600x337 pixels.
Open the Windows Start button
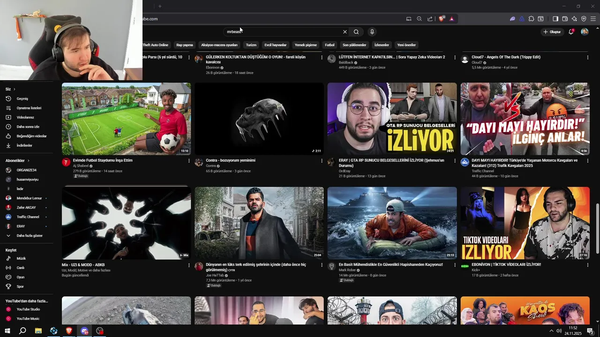tap(7, 331)
